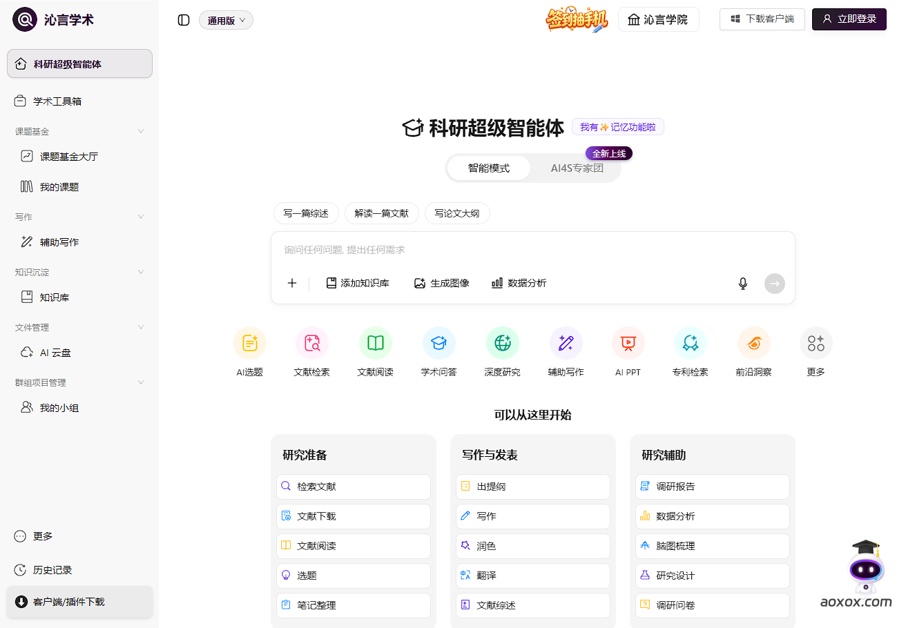Open the 通用版 version dropdown

226,20
